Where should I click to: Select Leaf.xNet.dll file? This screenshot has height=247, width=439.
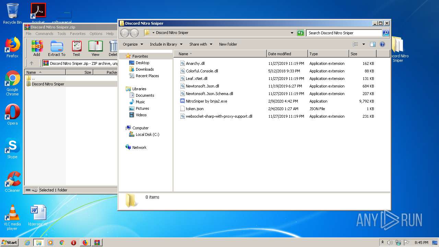(x=197, y=79)
